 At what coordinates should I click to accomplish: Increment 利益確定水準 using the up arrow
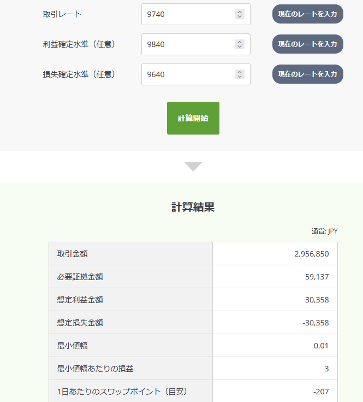point(239,42)
